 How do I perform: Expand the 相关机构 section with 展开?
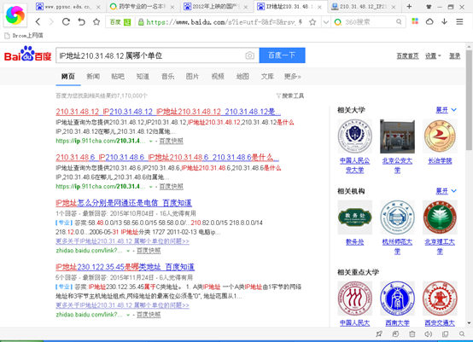[x=447, y=191]
